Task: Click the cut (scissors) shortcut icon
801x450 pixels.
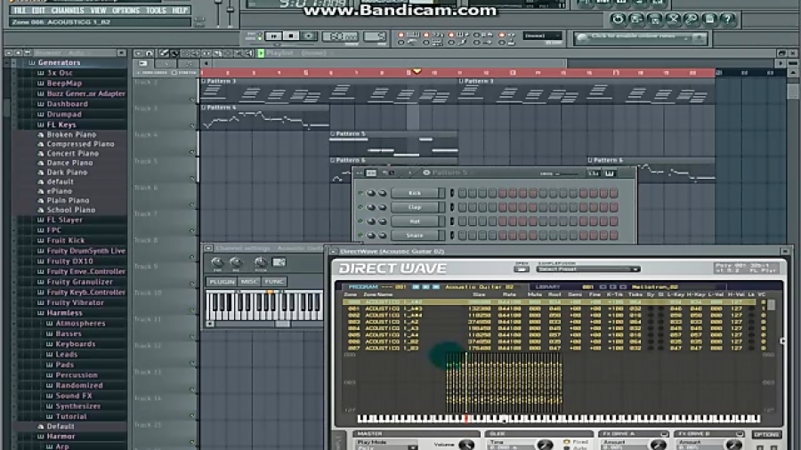Action: click(674, 20)
